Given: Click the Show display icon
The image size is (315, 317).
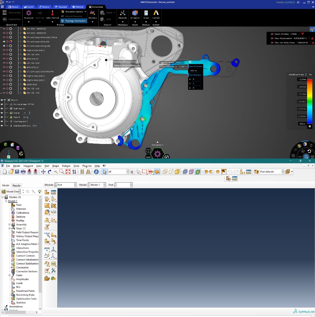Looking at the screenshot, I should (x=146, y=13).
